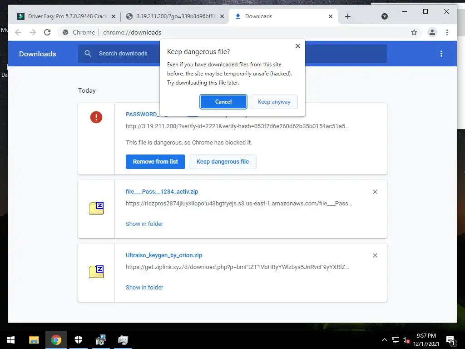Choose Keep anyway in the dialog
Image resolution: width=465 pixels, height=349 pixels.
point(274,102)
